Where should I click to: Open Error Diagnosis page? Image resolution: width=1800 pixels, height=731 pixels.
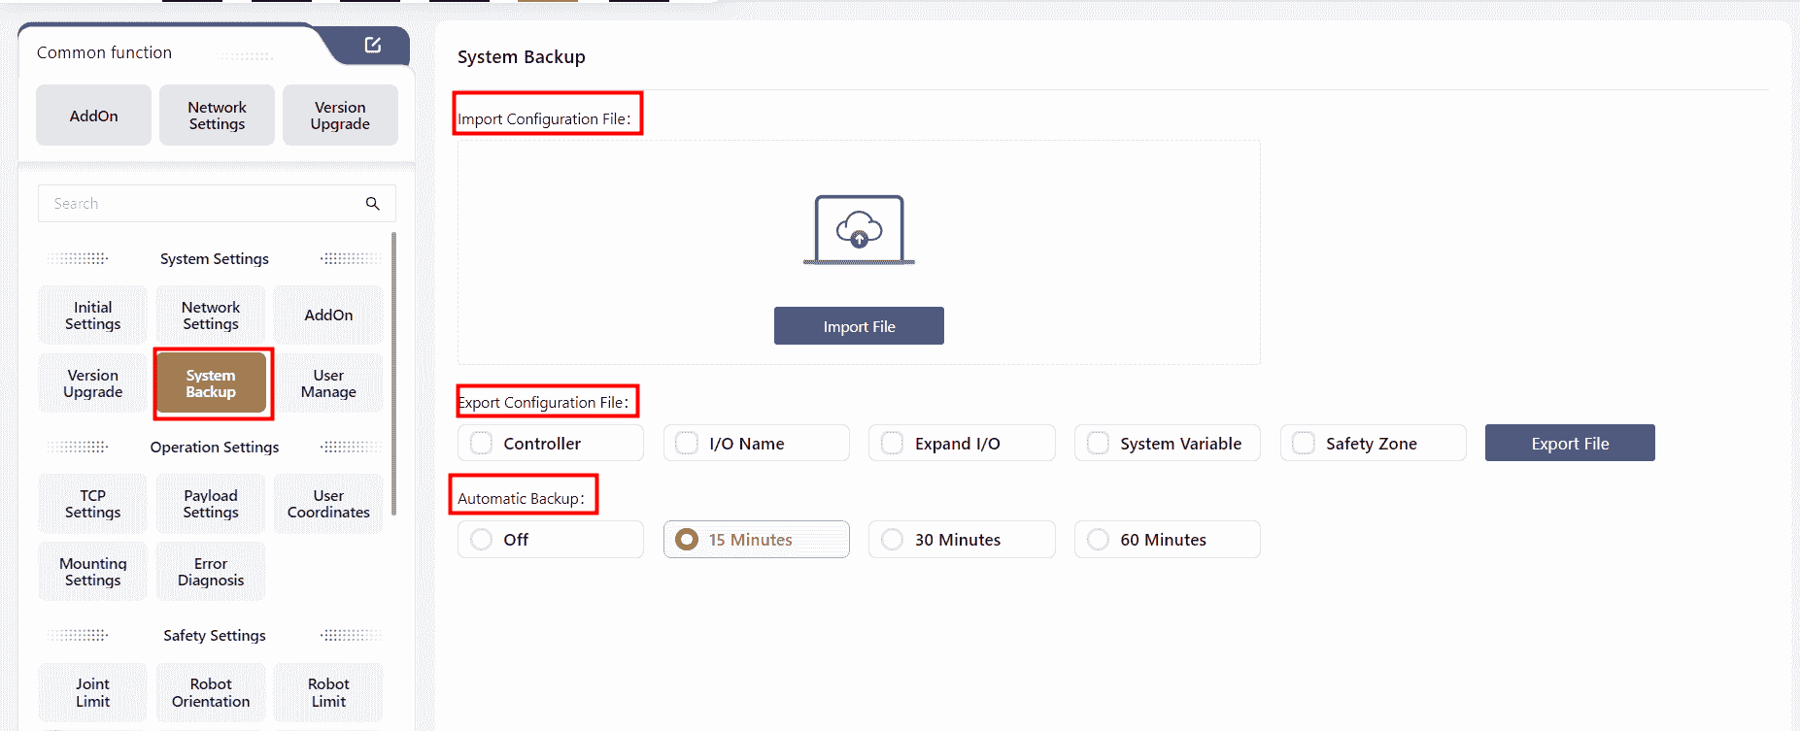[211, 572]
